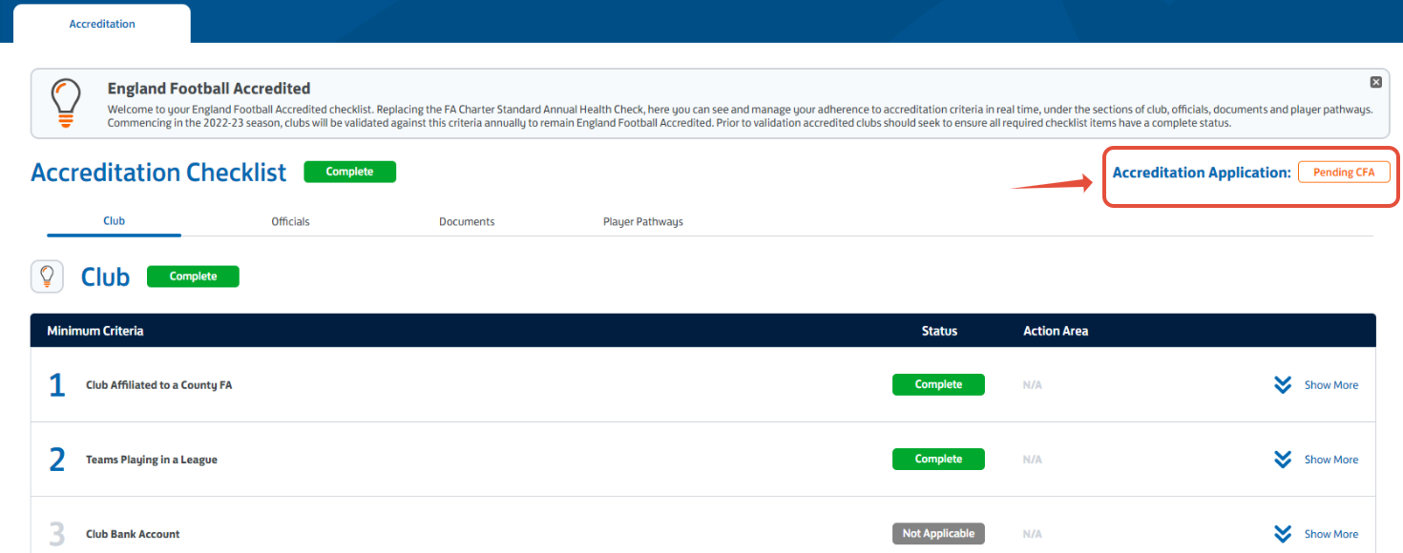Screen dimensions: 1403x553
Task: Click the Complete badge beside the Club heading
Action: click(193, 276)
